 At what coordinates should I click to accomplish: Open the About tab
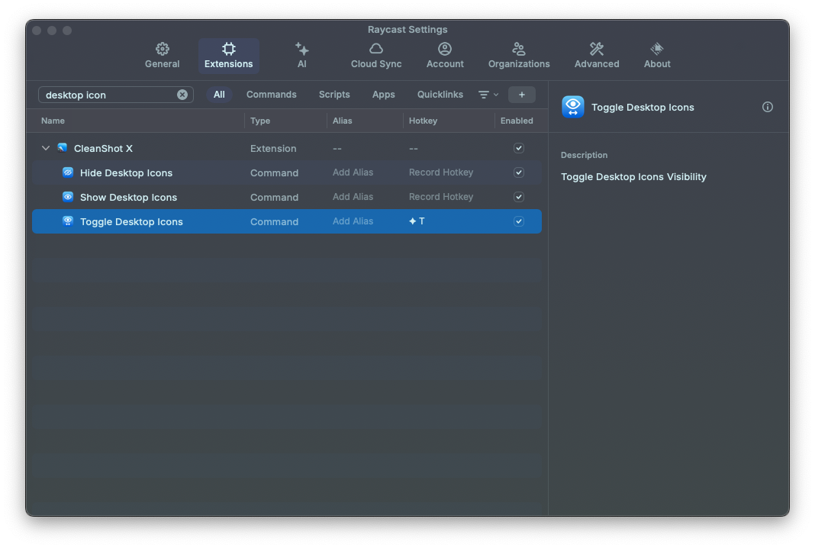tap(657, 56)
